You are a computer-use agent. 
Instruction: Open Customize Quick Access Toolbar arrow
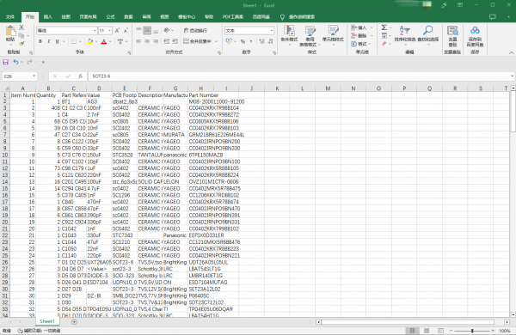point(43,62)
